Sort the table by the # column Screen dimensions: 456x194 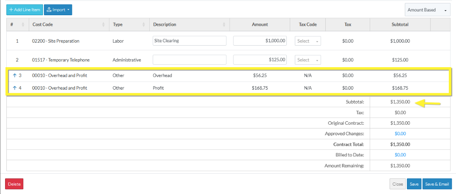[23, 25]
